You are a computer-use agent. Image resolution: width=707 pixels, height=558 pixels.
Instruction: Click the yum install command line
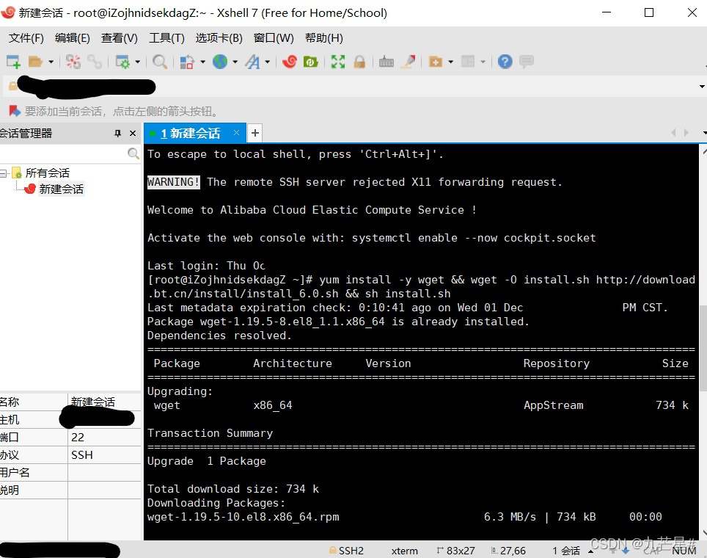(421, 286)
